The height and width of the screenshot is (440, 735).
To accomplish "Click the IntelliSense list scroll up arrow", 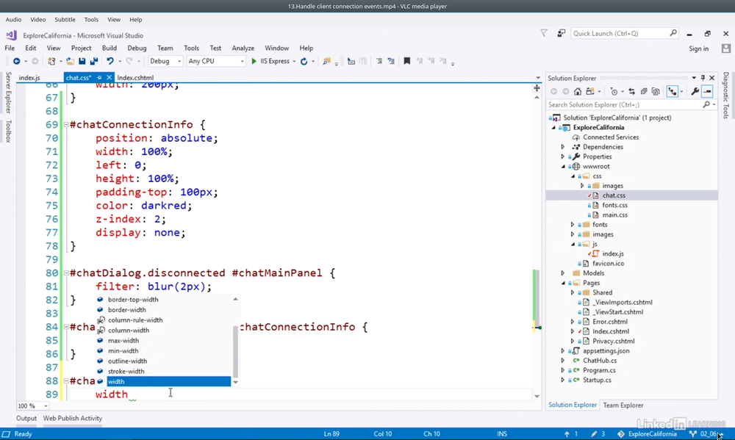I will coord(235,299).
